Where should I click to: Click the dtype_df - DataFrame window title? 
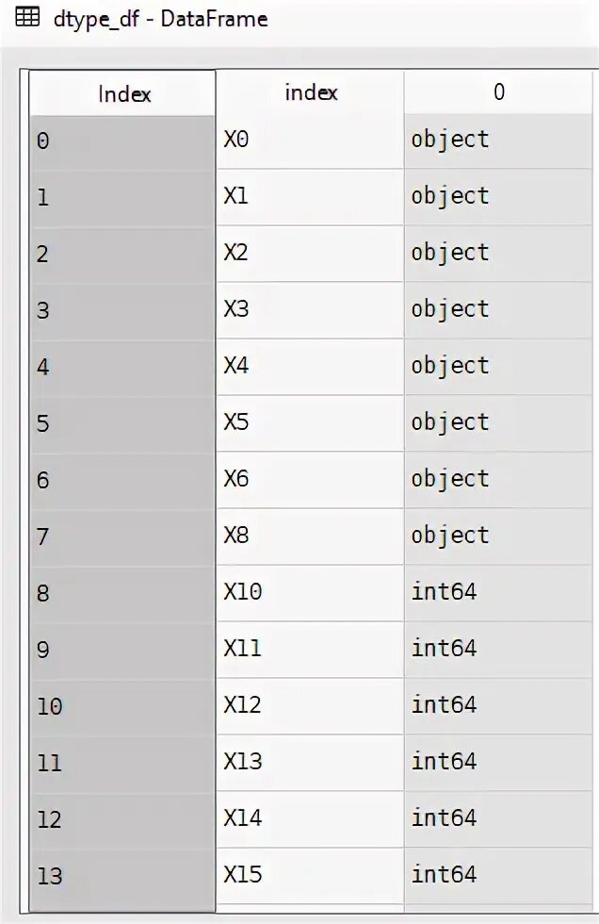click(x=160, y=20)
